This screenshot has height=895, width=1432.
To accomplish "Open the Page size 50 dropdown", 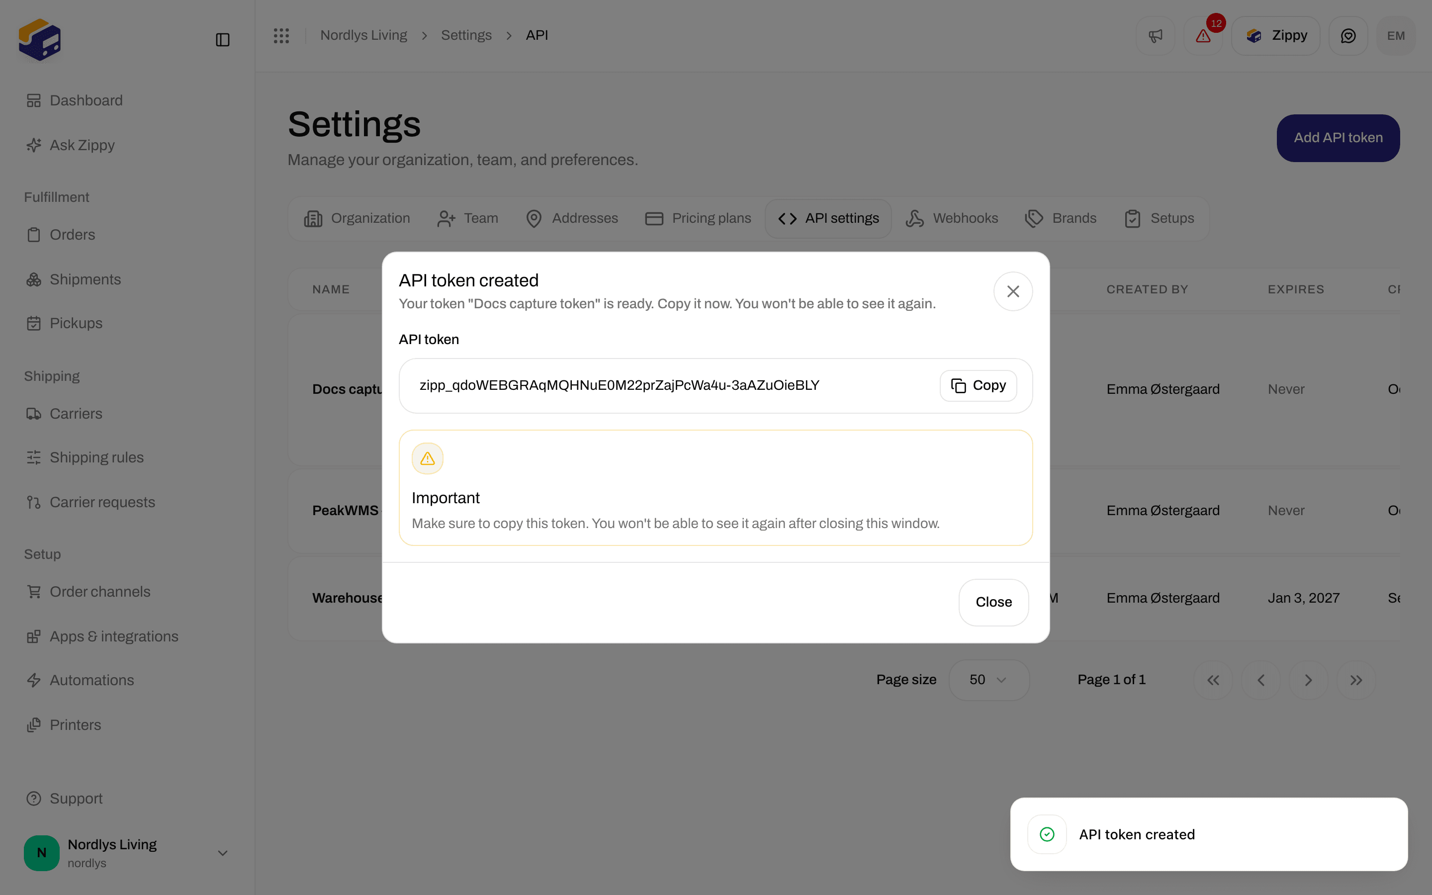I will tap(989, 680).
